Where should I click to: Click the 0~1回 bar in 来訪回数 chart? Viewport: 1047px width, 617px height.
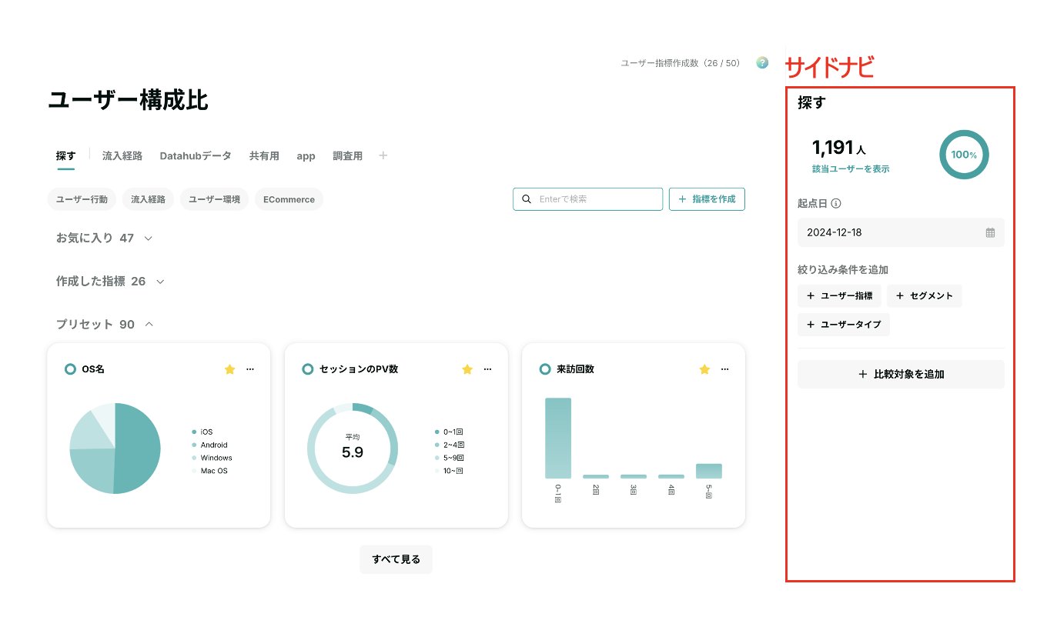coord(558,439)
